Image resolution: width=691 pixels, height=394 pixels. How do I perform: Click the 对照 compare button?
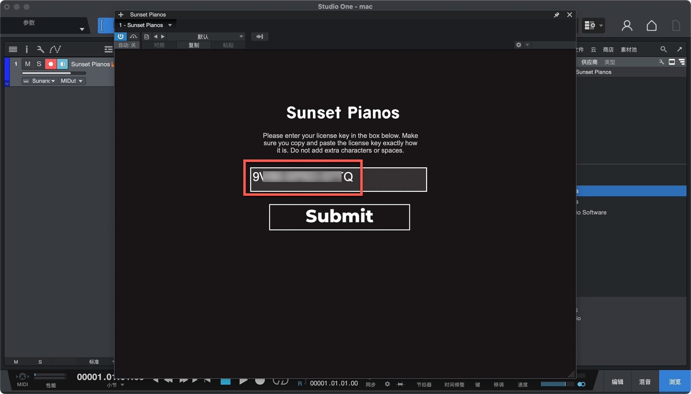159,45
